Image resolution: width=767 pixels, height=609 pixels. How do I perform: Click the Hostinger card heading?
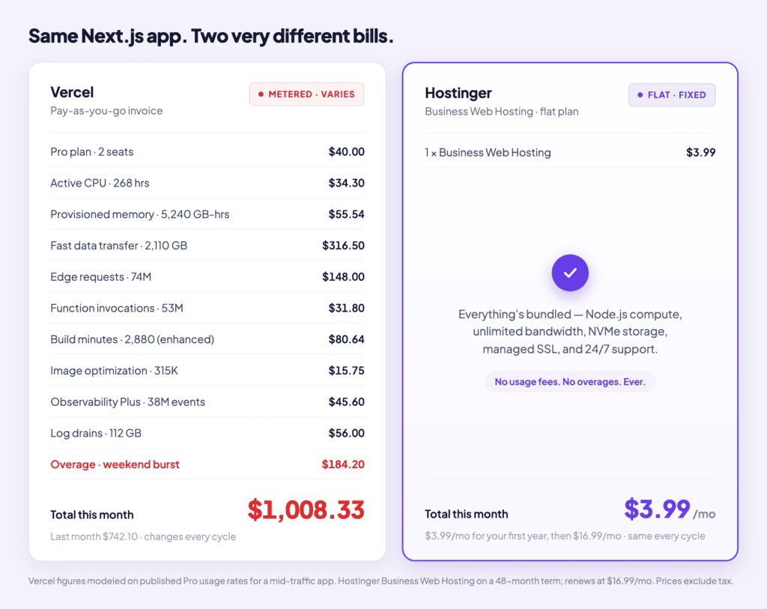coord(458,93)
